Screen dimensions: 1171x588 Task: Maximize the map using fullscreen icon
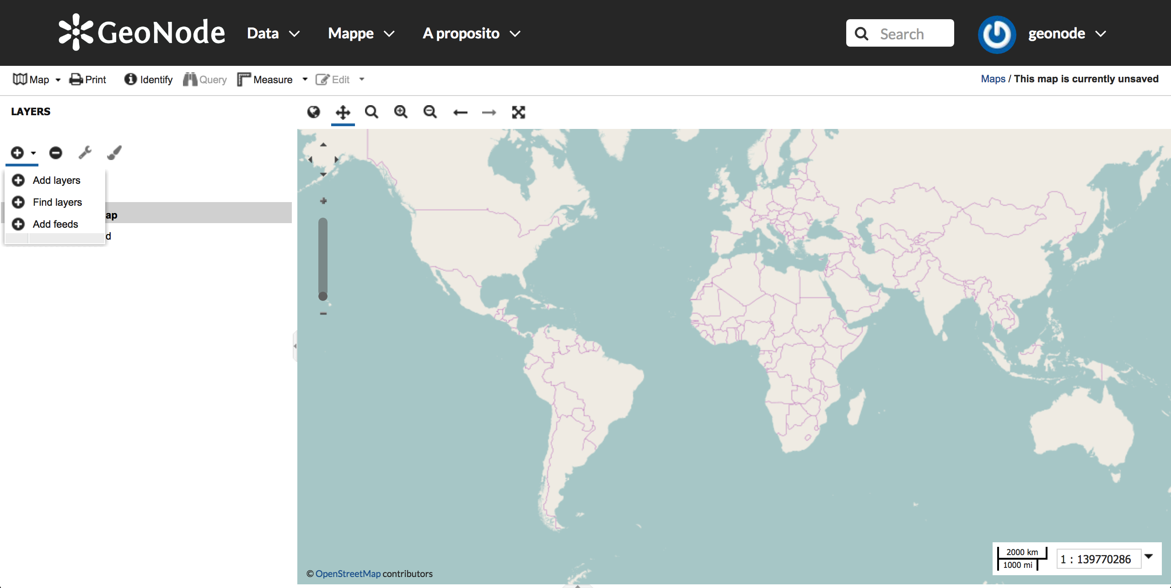pos(518,112)
